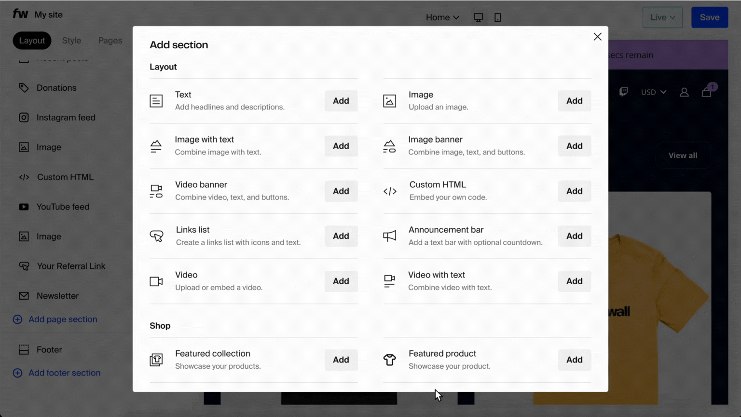
Task: Add an Image banner section
Action: click(574, 146)
